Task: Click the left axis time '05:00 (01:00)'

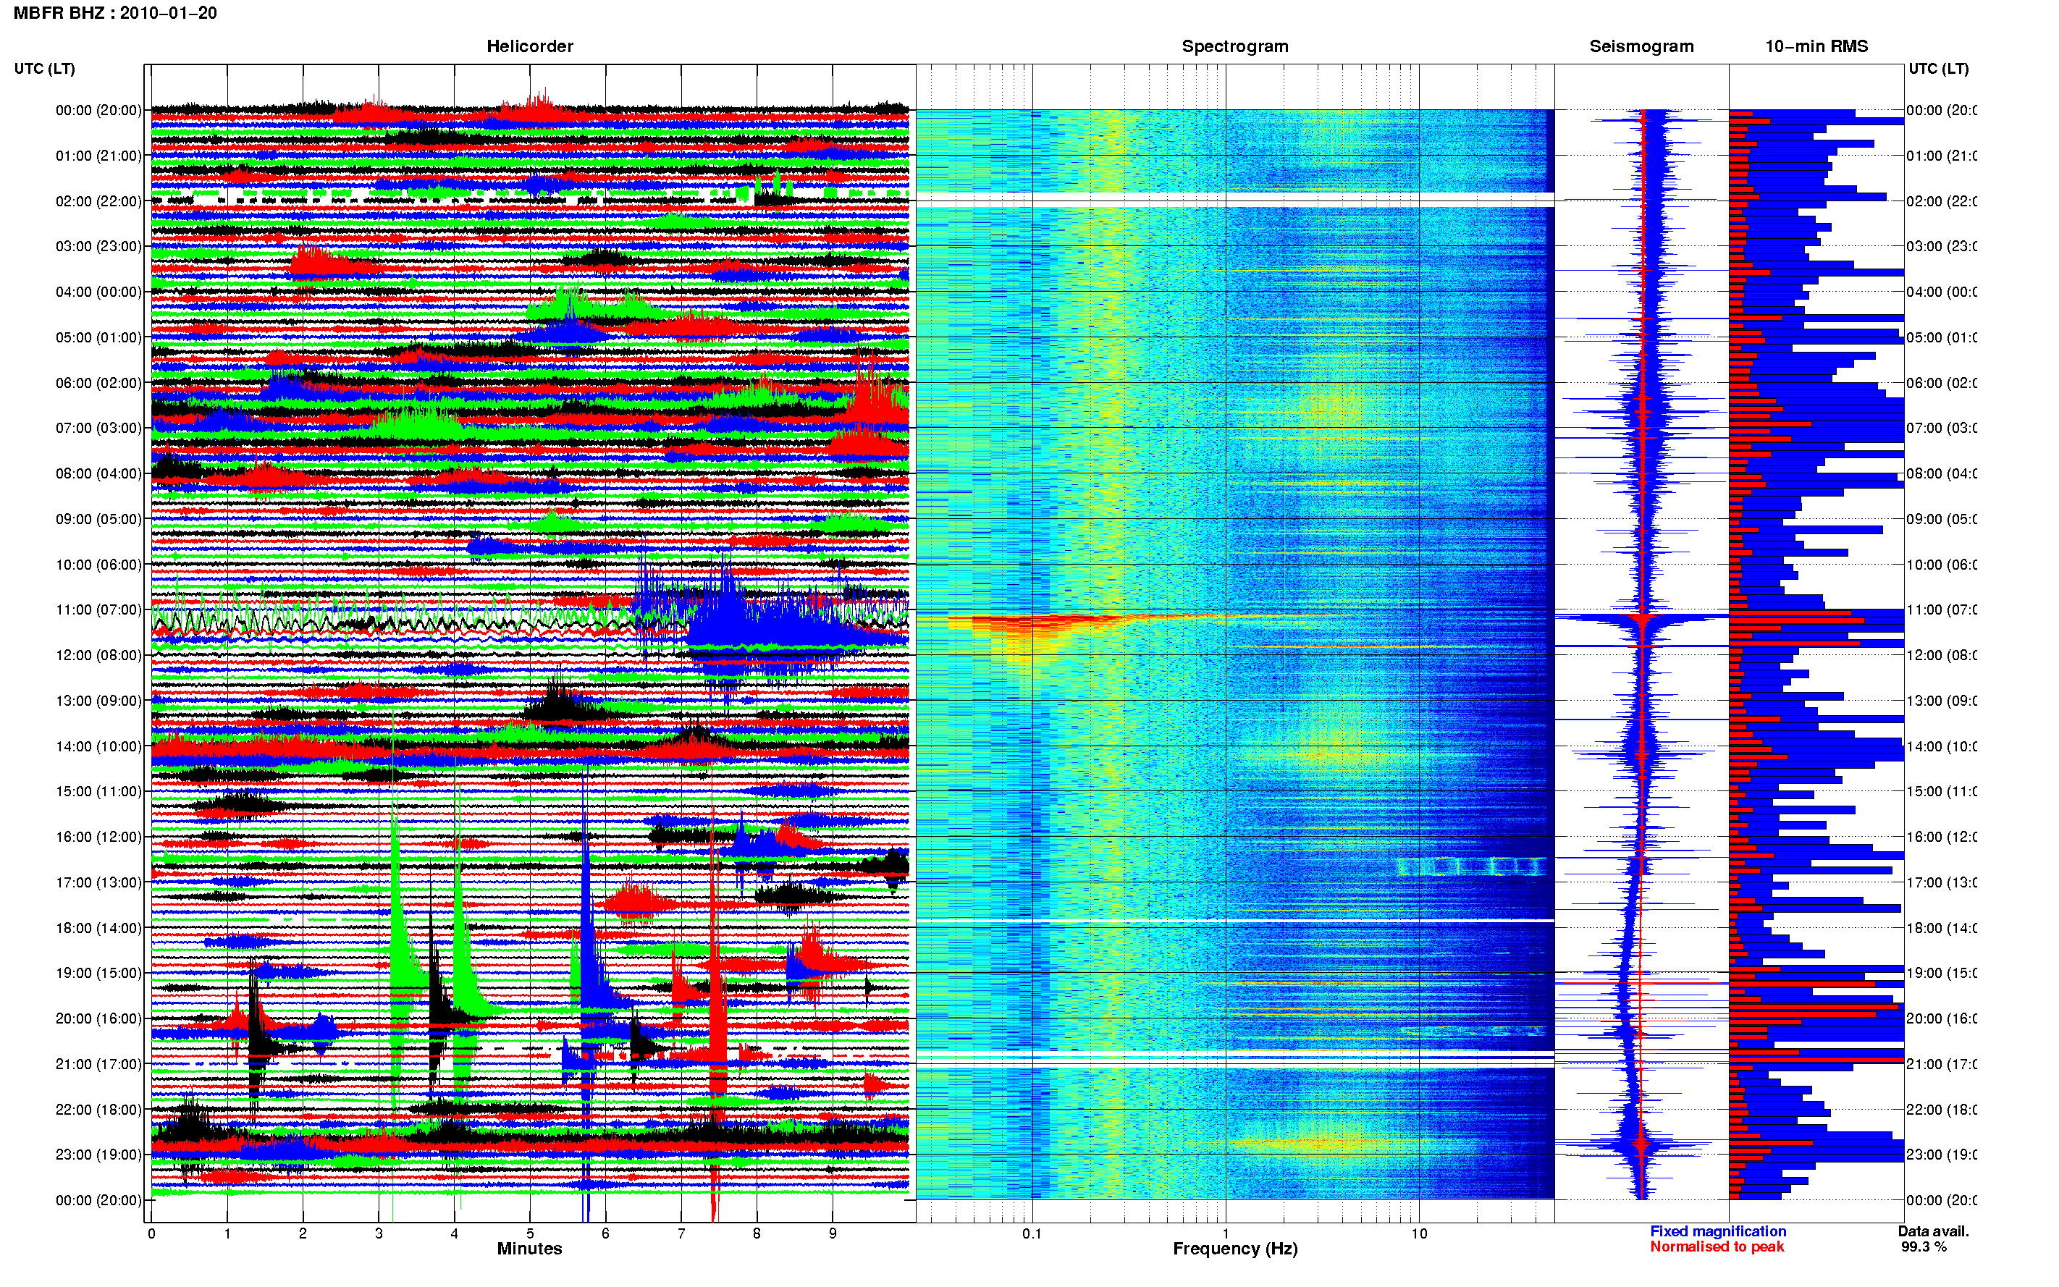Action: click(98, 337)
